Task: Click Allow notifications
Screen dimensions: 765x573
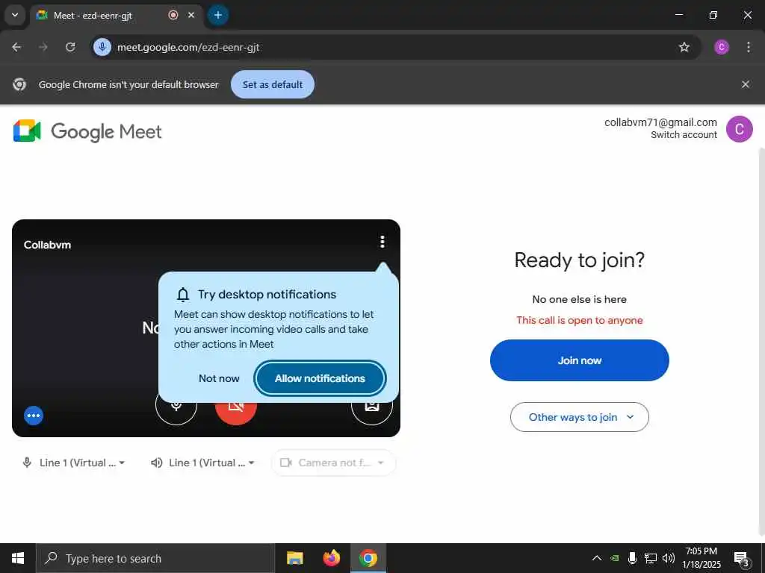Action: [x=320, y=378]
